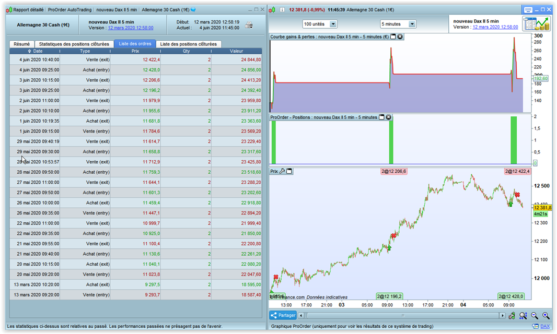Click the Partager share button
This screenshot has width=557, height=334.
[283, 315]
